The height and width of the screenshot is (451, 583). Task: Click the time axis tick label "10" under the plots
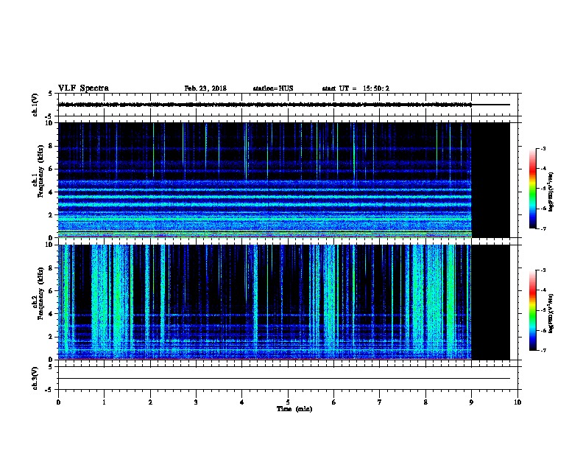(x=517, y=402)
